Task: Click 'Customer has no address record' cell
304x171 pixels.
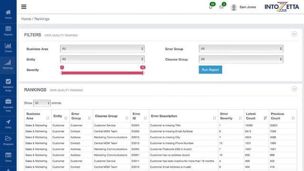Action: [x=170, y=155]
